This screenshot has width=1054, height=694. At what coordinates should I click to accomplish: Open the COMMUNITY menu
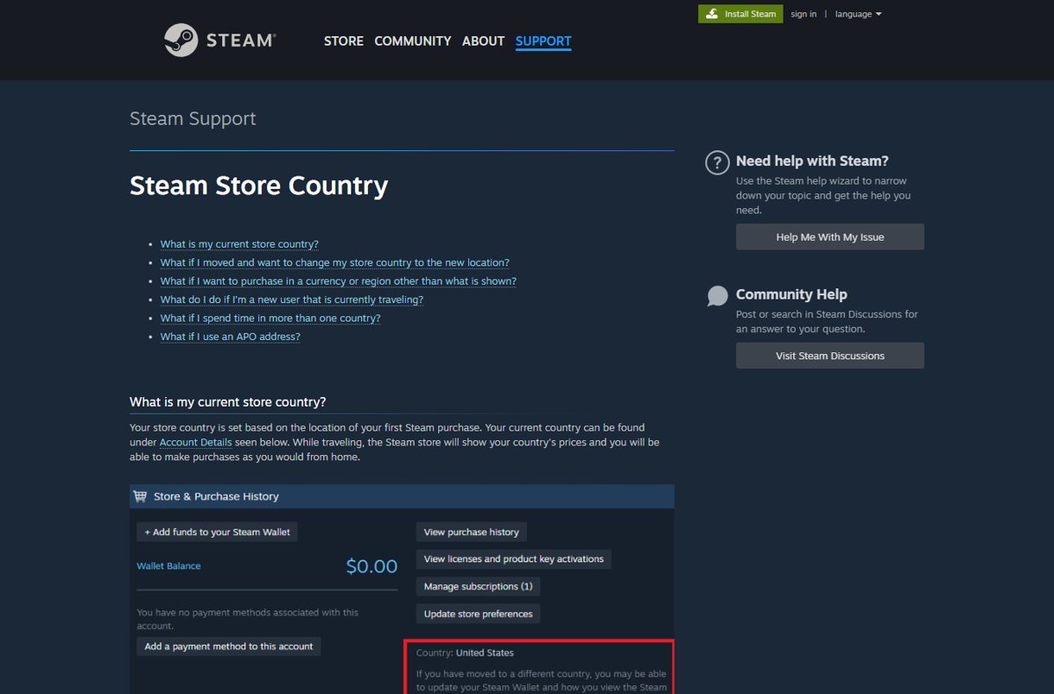tap(413, 41)
